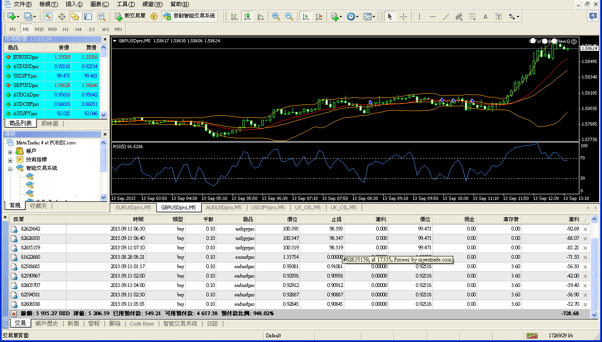Select the Crosshair tool

click(403, 16)
